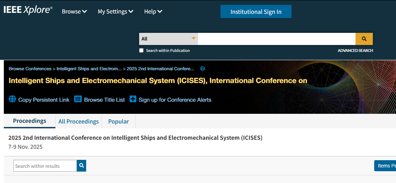Go to Browse Conferences breadcrumb
Image resolution: width=396 pixels, height=183 pixels.
coord(30,68)
